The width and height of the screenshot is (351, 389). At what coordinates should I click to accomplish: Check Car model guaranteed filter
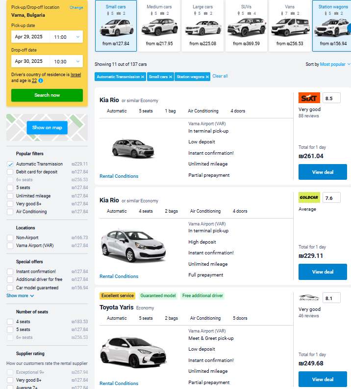click(10, 288)
